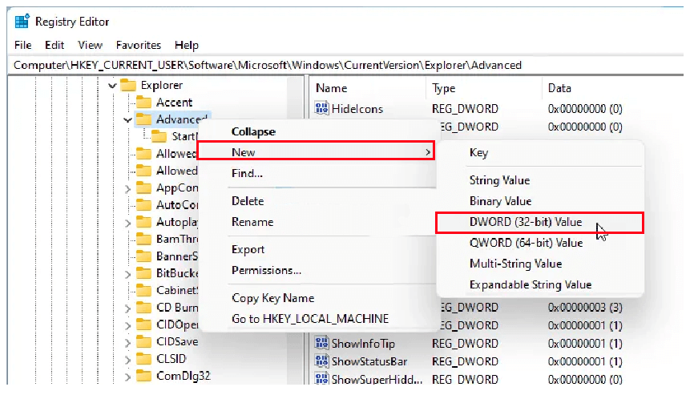The image size is (694, 395).
Task: Expand the ComDlg32 tree node
Action: [x=127, y=377]
